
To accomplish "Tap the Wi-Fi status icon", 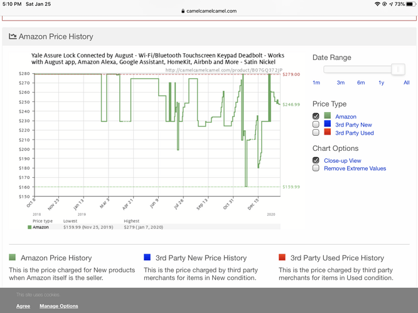I will 377,4.
